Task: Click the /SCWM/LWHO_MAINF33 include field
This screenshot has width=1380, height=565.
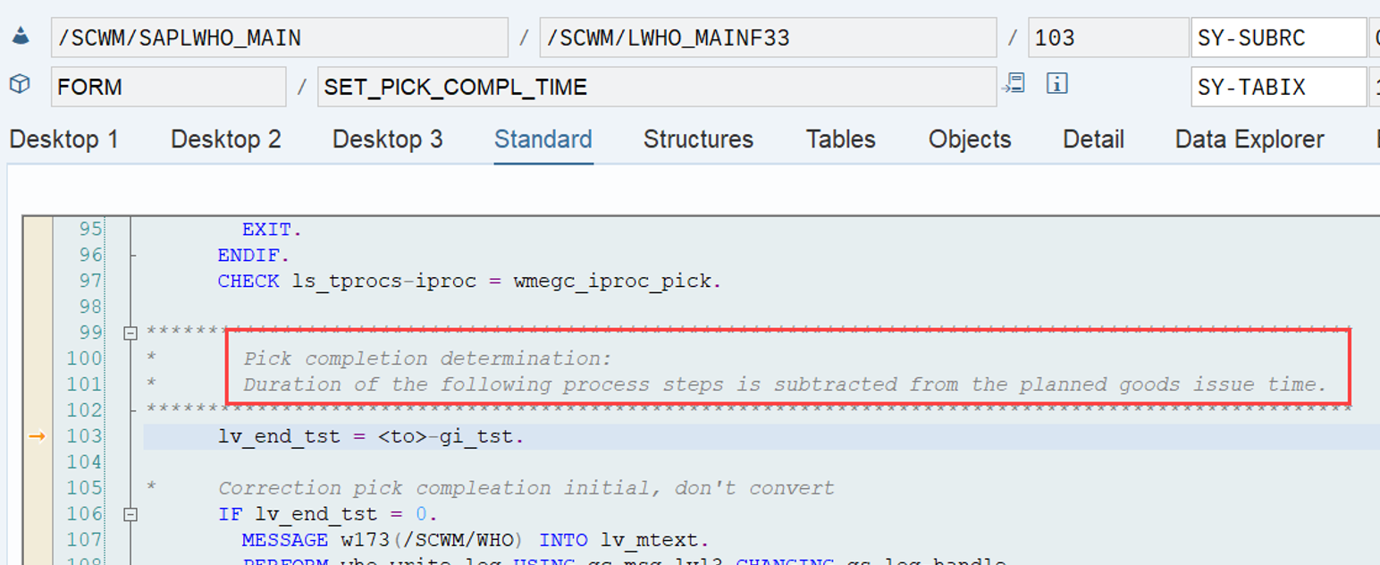Action: (x=768, y=38)
